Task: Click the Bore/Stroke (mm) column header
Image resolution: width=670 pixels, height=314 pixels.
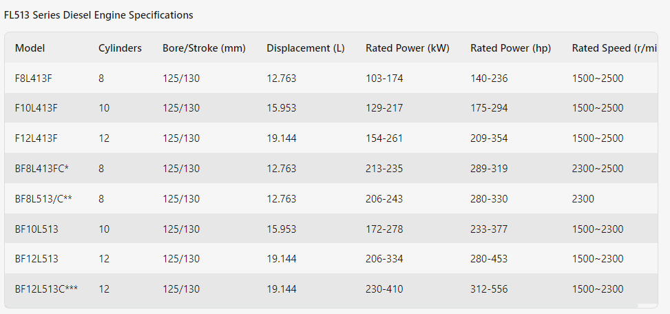Action: tap(204, 48)
